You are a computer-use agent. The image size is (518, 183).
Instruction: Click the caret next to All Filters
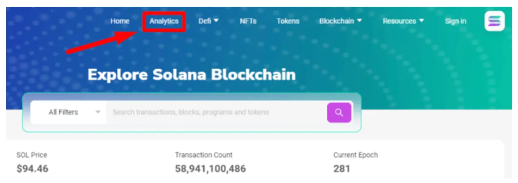pos(98,113)
